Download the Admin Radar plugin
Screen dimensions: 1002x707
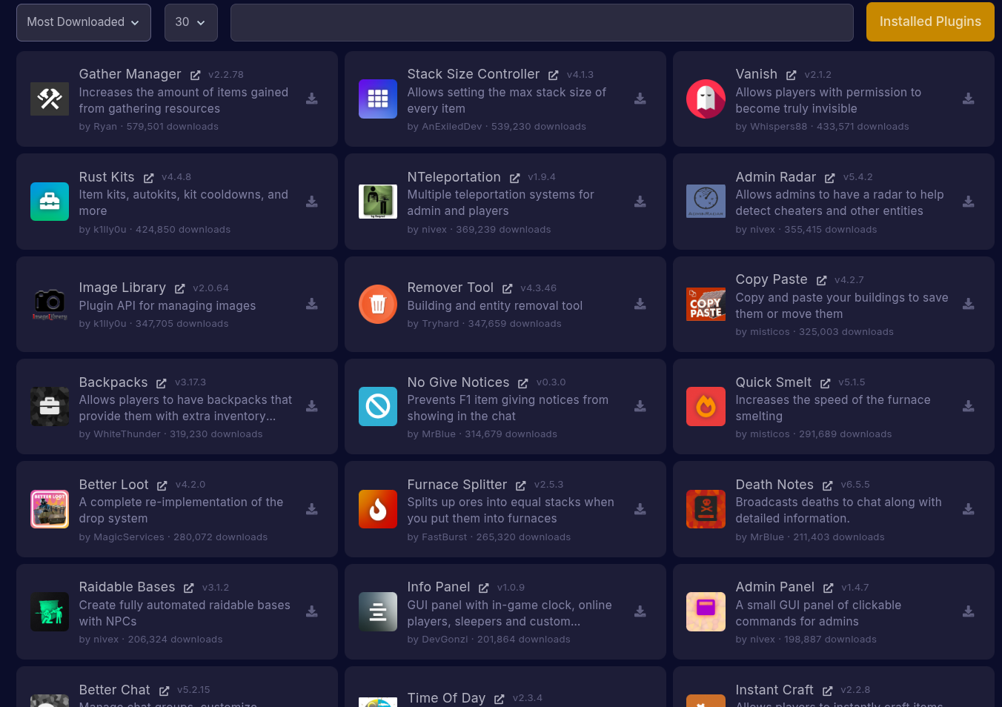point(969,202)
